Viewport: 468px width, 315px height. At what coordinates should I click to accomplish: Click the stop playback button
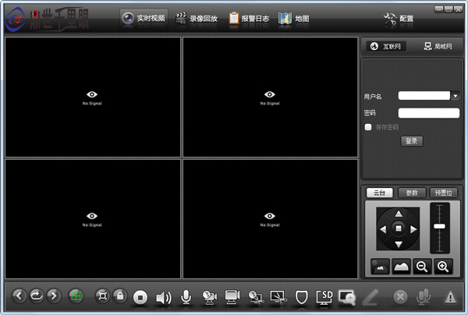tap(140, 297)
